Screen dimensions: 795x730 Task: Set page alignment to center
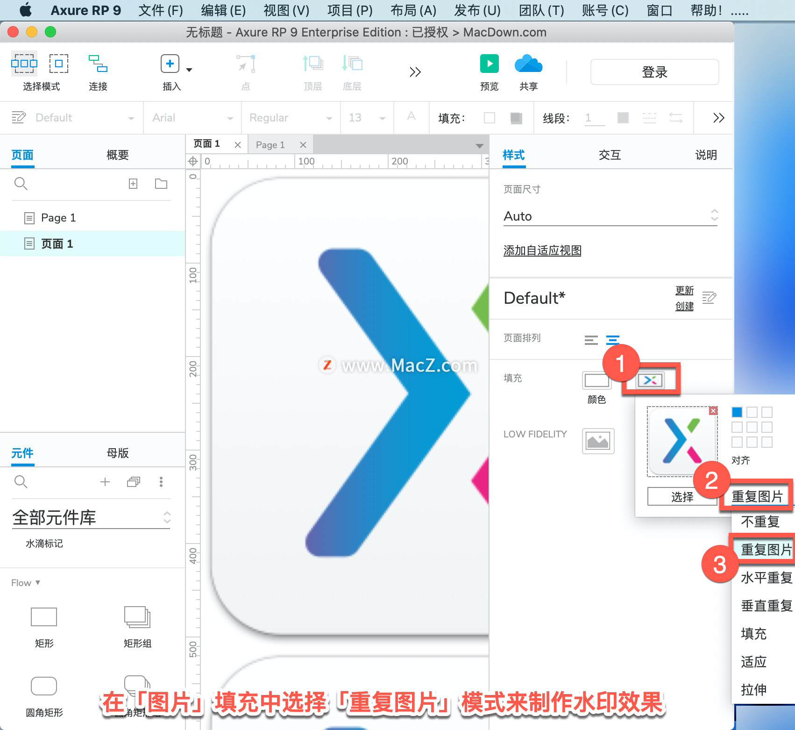coord(612,340)
